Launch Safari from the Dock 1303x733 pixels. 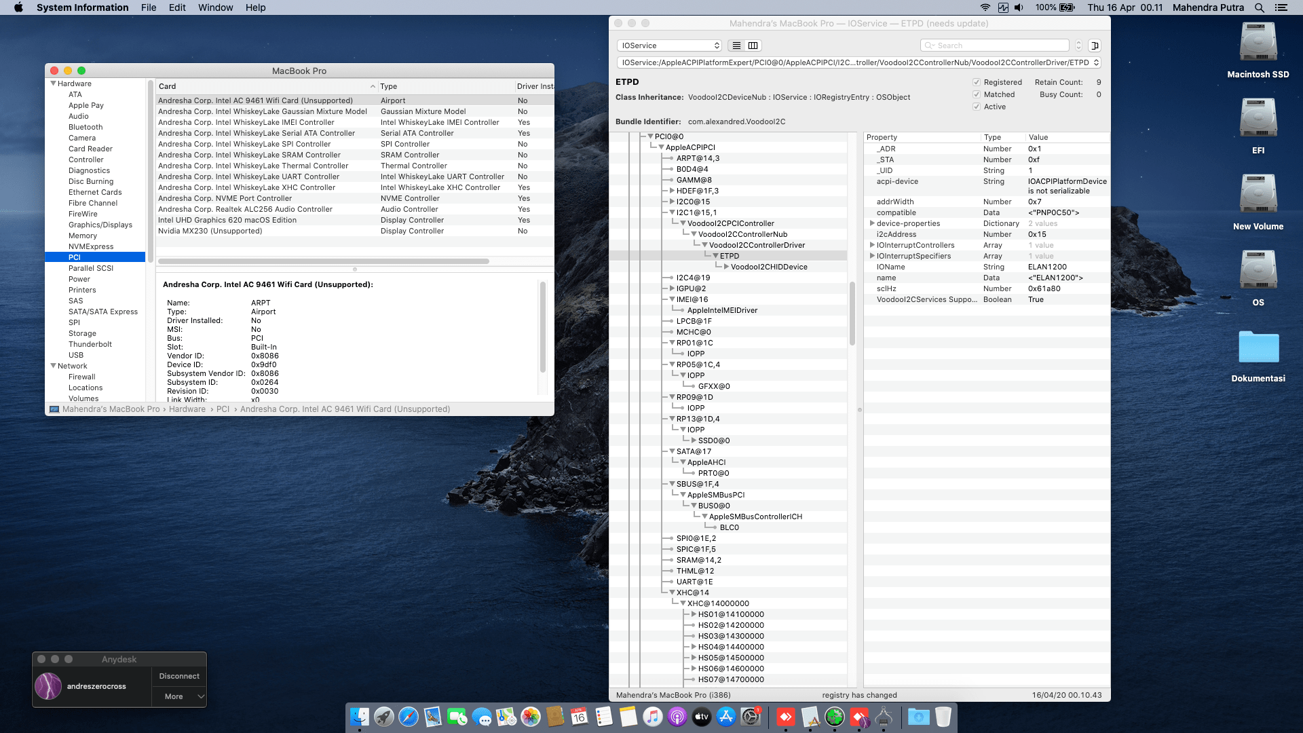pos(409,717)
